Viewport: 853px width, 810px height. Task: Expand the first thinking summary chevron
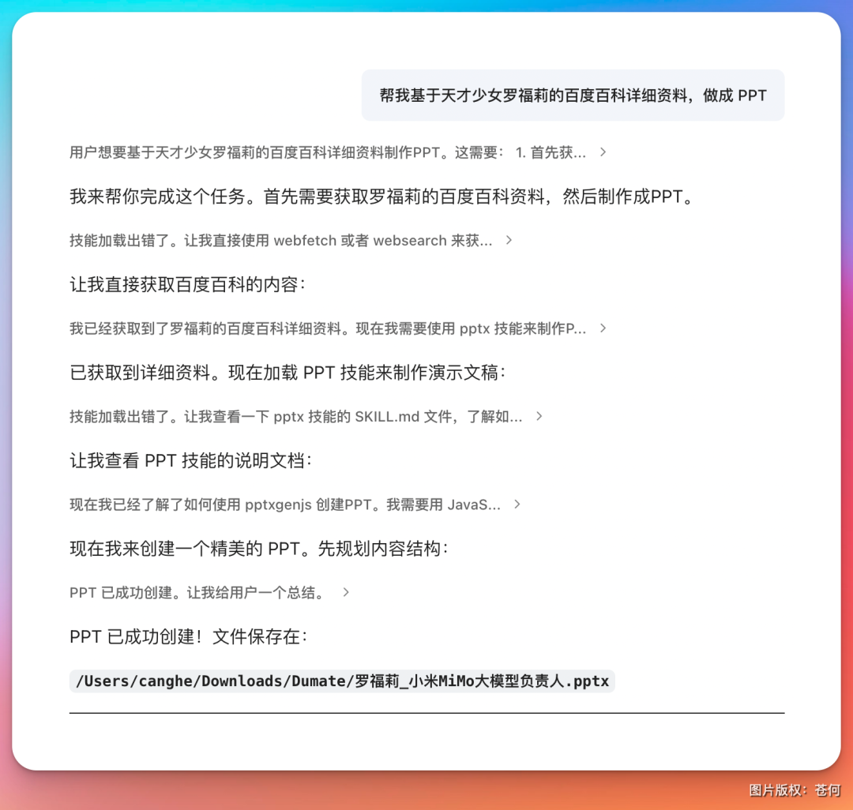603,152
